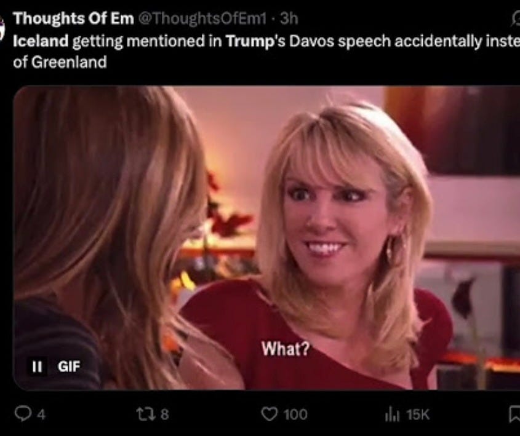The image size is (520, 436).
Task: Click the GIF label badge on the media
Action: (x=69, y=367)
